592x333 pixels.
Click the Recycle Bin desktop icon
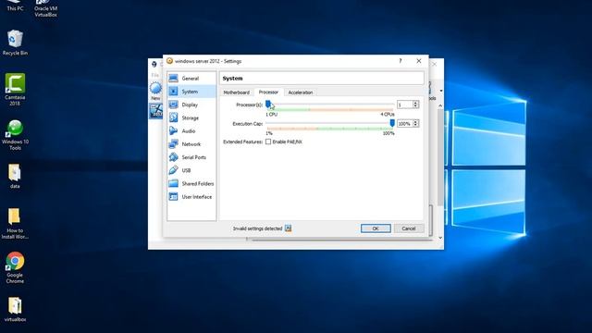[x=15, y=43]
